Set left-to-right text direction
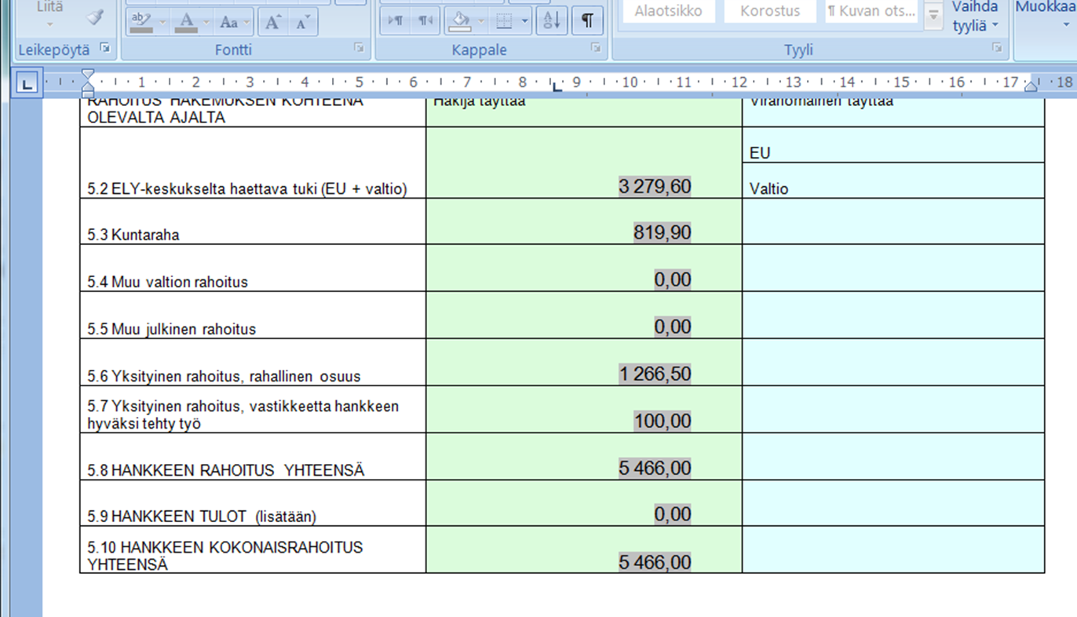Screen dimensions: 1077x617 (396, 21)
